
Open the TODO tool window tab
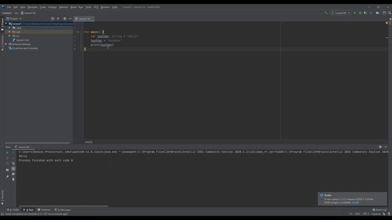click(13, 210)
